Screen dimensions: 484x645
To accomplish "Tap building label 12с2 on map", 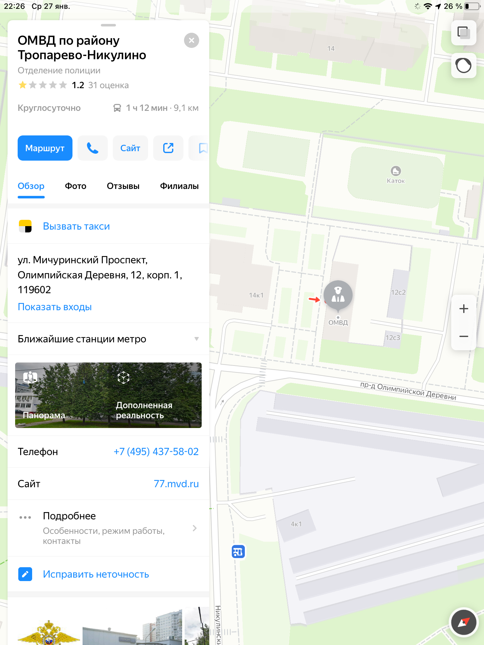I will 398,292.
